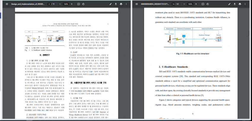252x121 pixels.
Task: Click the 'Measurement' label in right diagram
Action: click(x=170, y=29)
